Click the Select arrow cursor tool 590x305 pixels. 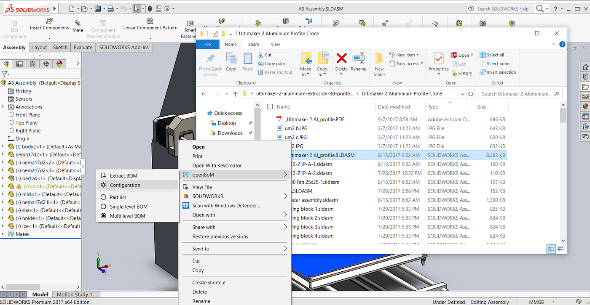point(137,8)
